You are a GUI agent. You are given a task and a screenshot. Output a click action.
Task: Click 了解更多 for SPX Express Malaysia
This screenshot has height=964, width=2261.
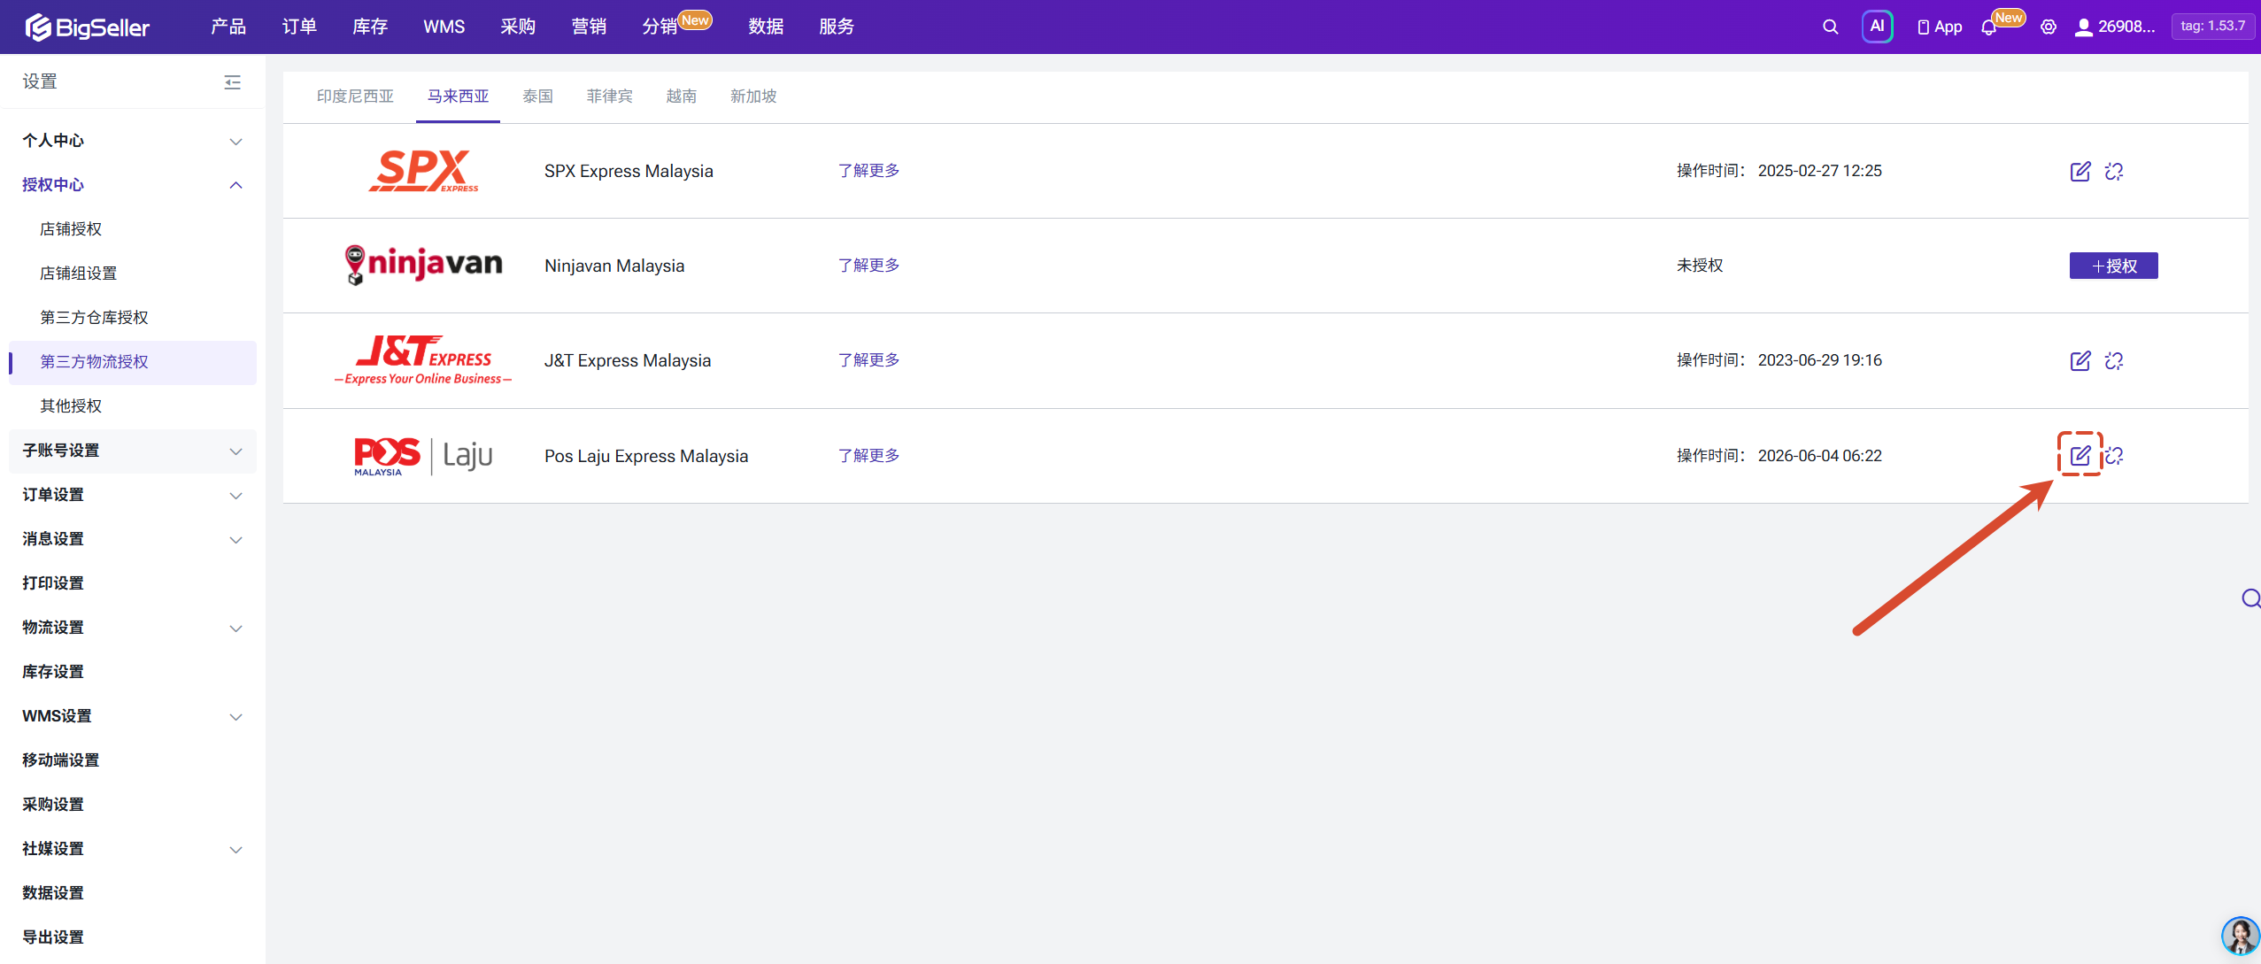(868, 171)
